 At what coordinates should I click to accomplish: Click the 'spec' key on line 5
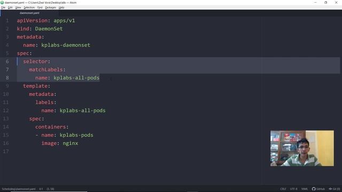point(23,53)
